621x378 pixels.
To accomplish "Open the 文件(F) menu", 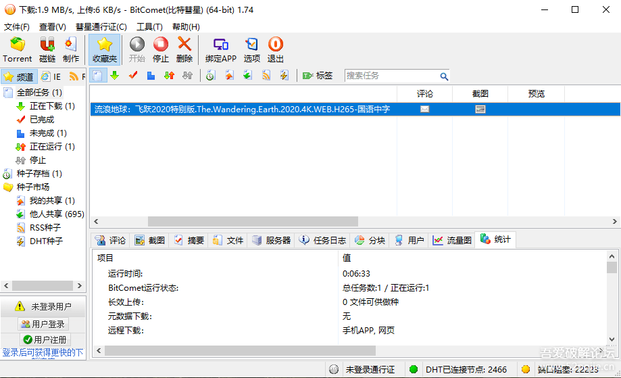I will pyautogui.click(x=17, y=26).
